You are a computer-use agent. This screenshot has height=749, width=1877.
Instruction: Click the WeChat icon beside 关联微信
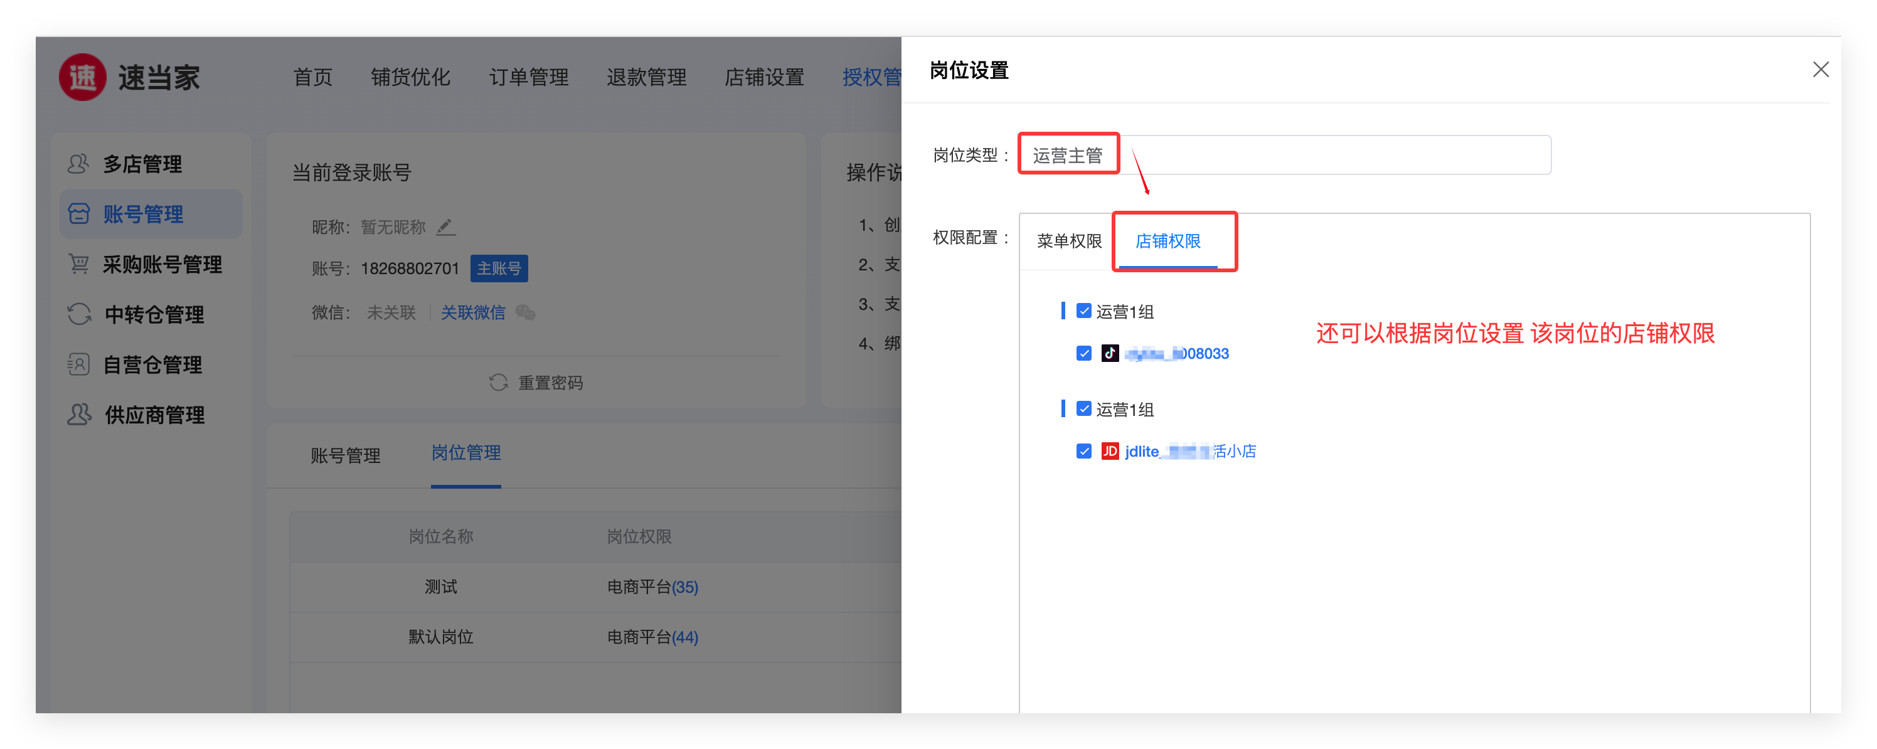[525, 312]
